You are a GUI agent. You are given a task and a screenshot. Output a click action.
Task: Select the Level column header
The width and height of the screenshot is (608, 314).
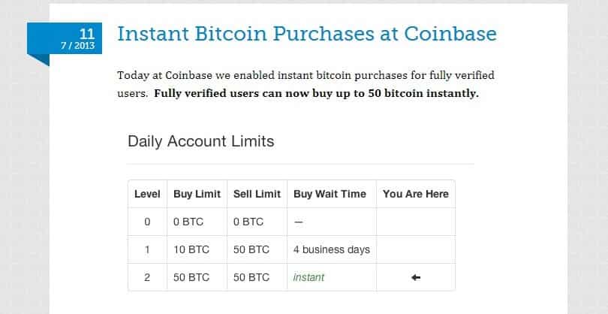(147, 194)
